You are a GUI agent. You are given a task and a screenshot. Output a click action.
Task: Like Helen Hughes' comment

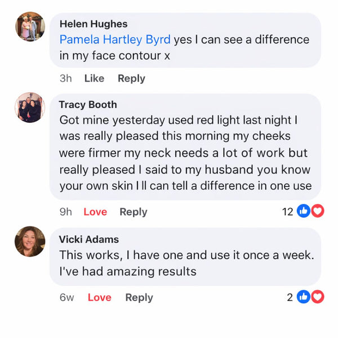[94, 78]
